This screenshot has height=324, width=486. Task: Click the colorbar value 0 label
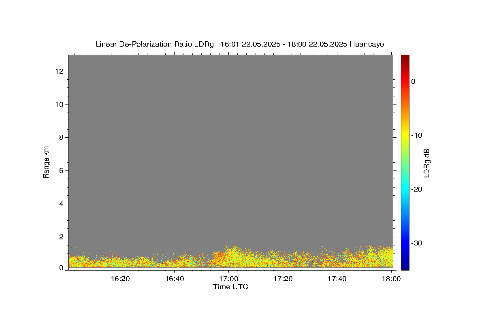413,81
